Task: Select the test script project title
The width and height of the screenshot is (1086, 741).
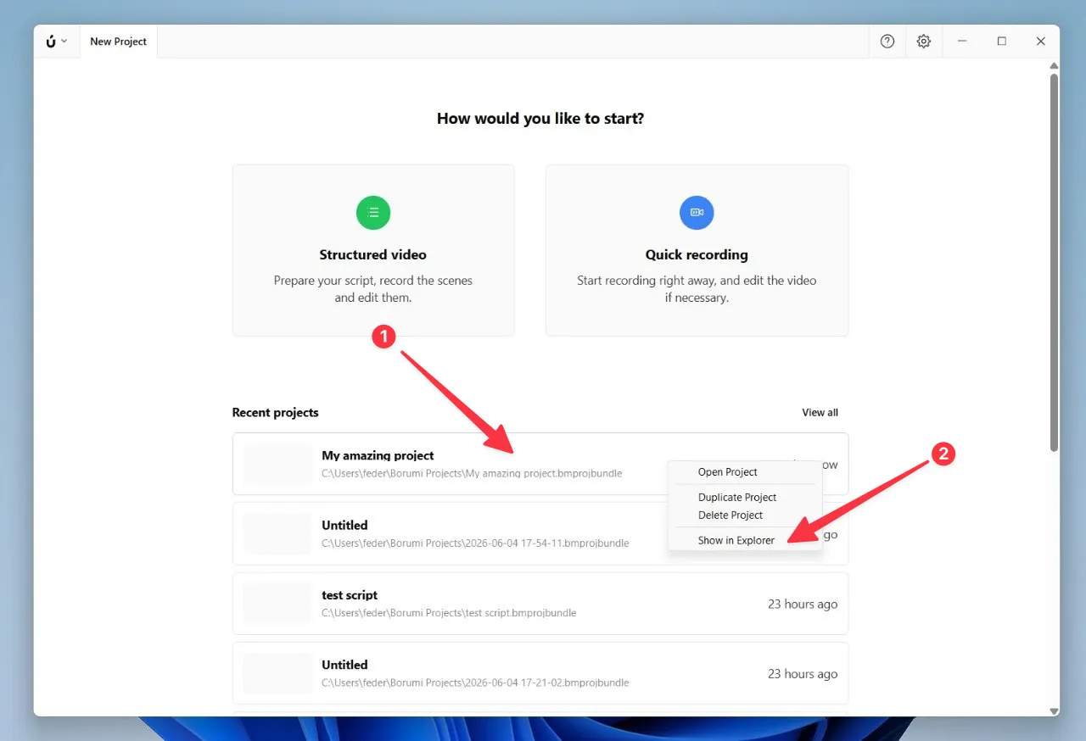Action: tap(350, 595)
